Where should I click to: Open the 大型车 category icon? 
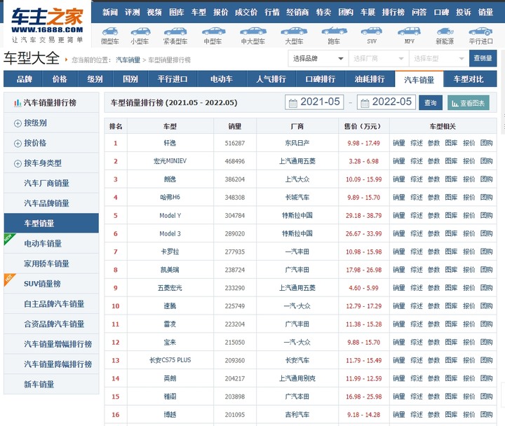click(294, 32)
